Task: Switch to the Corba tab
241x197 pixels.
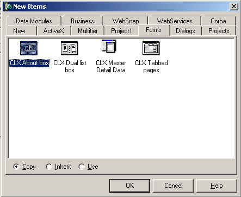Action: tap(218, 21)
